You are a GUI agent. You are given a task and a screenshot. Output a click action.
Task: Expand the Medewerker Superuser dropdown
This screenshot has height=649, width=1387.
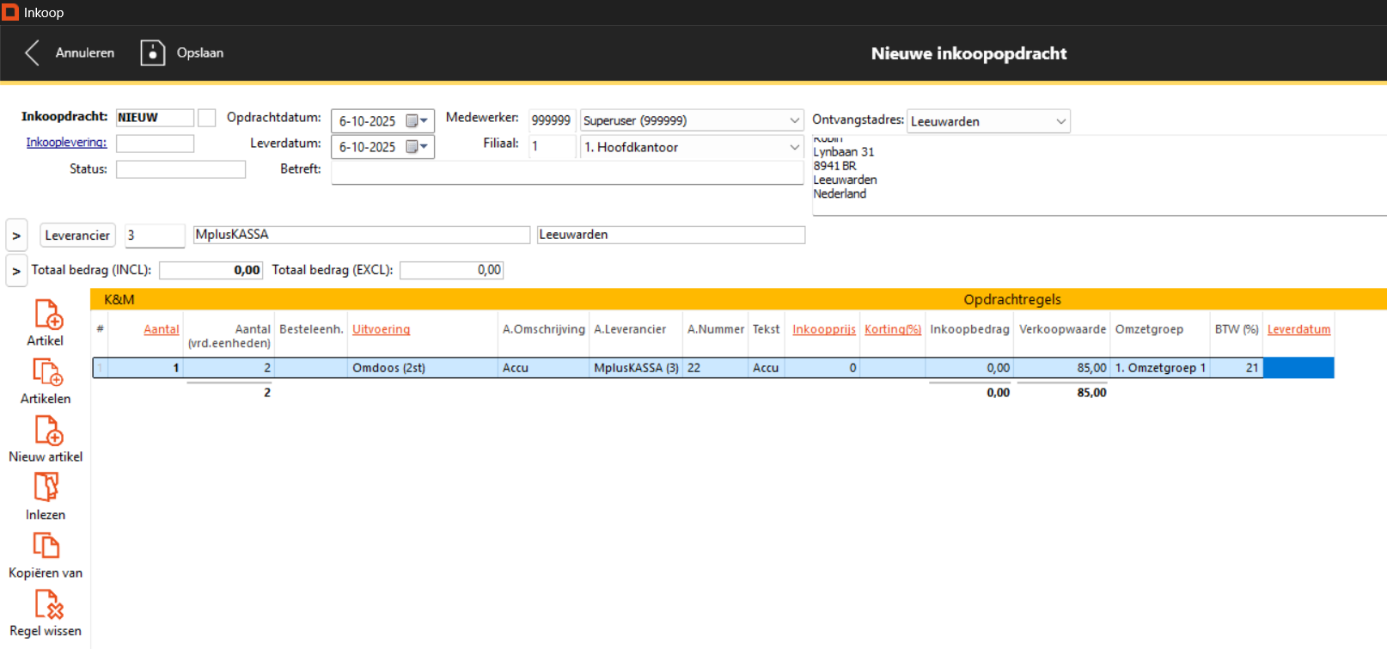[794, 120]
